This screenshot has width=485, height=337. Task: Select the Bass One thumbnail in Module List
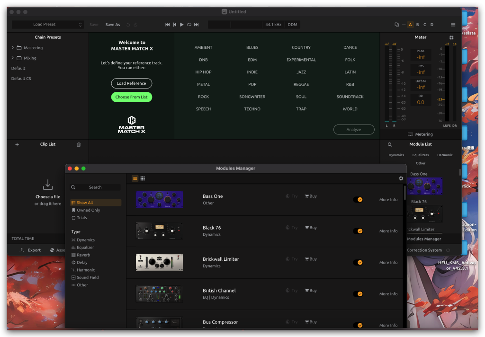[x=424, y=186]
